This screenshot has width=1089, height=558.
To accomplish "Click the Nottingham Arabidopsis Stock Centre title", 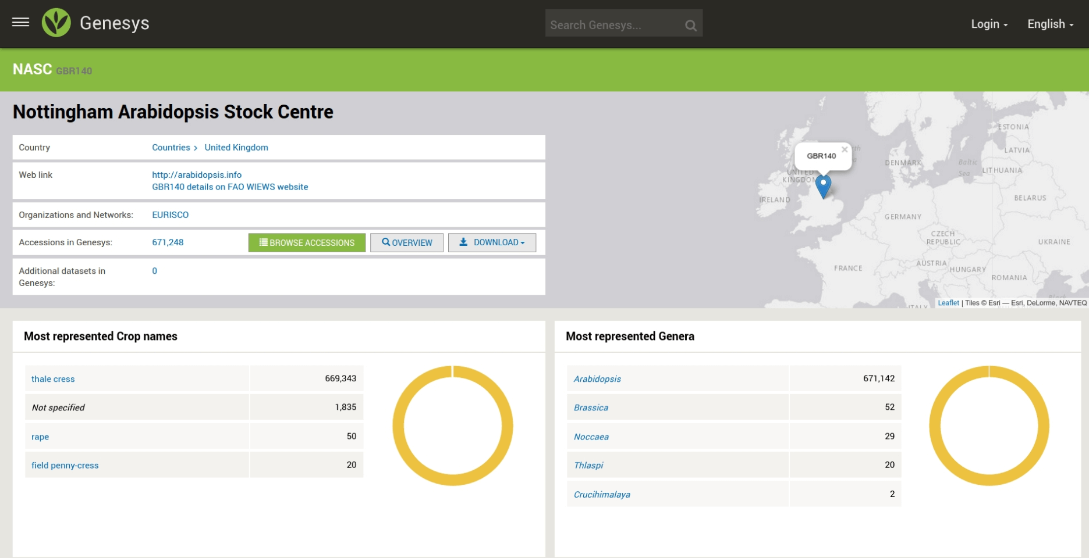I will pyautogui.click(x=173, y=112).
